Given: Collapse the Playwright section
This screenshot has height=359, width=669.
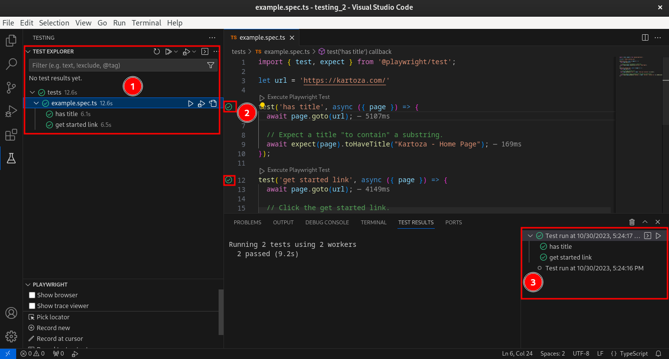Looking at the screenshot, I should [28, 285].
